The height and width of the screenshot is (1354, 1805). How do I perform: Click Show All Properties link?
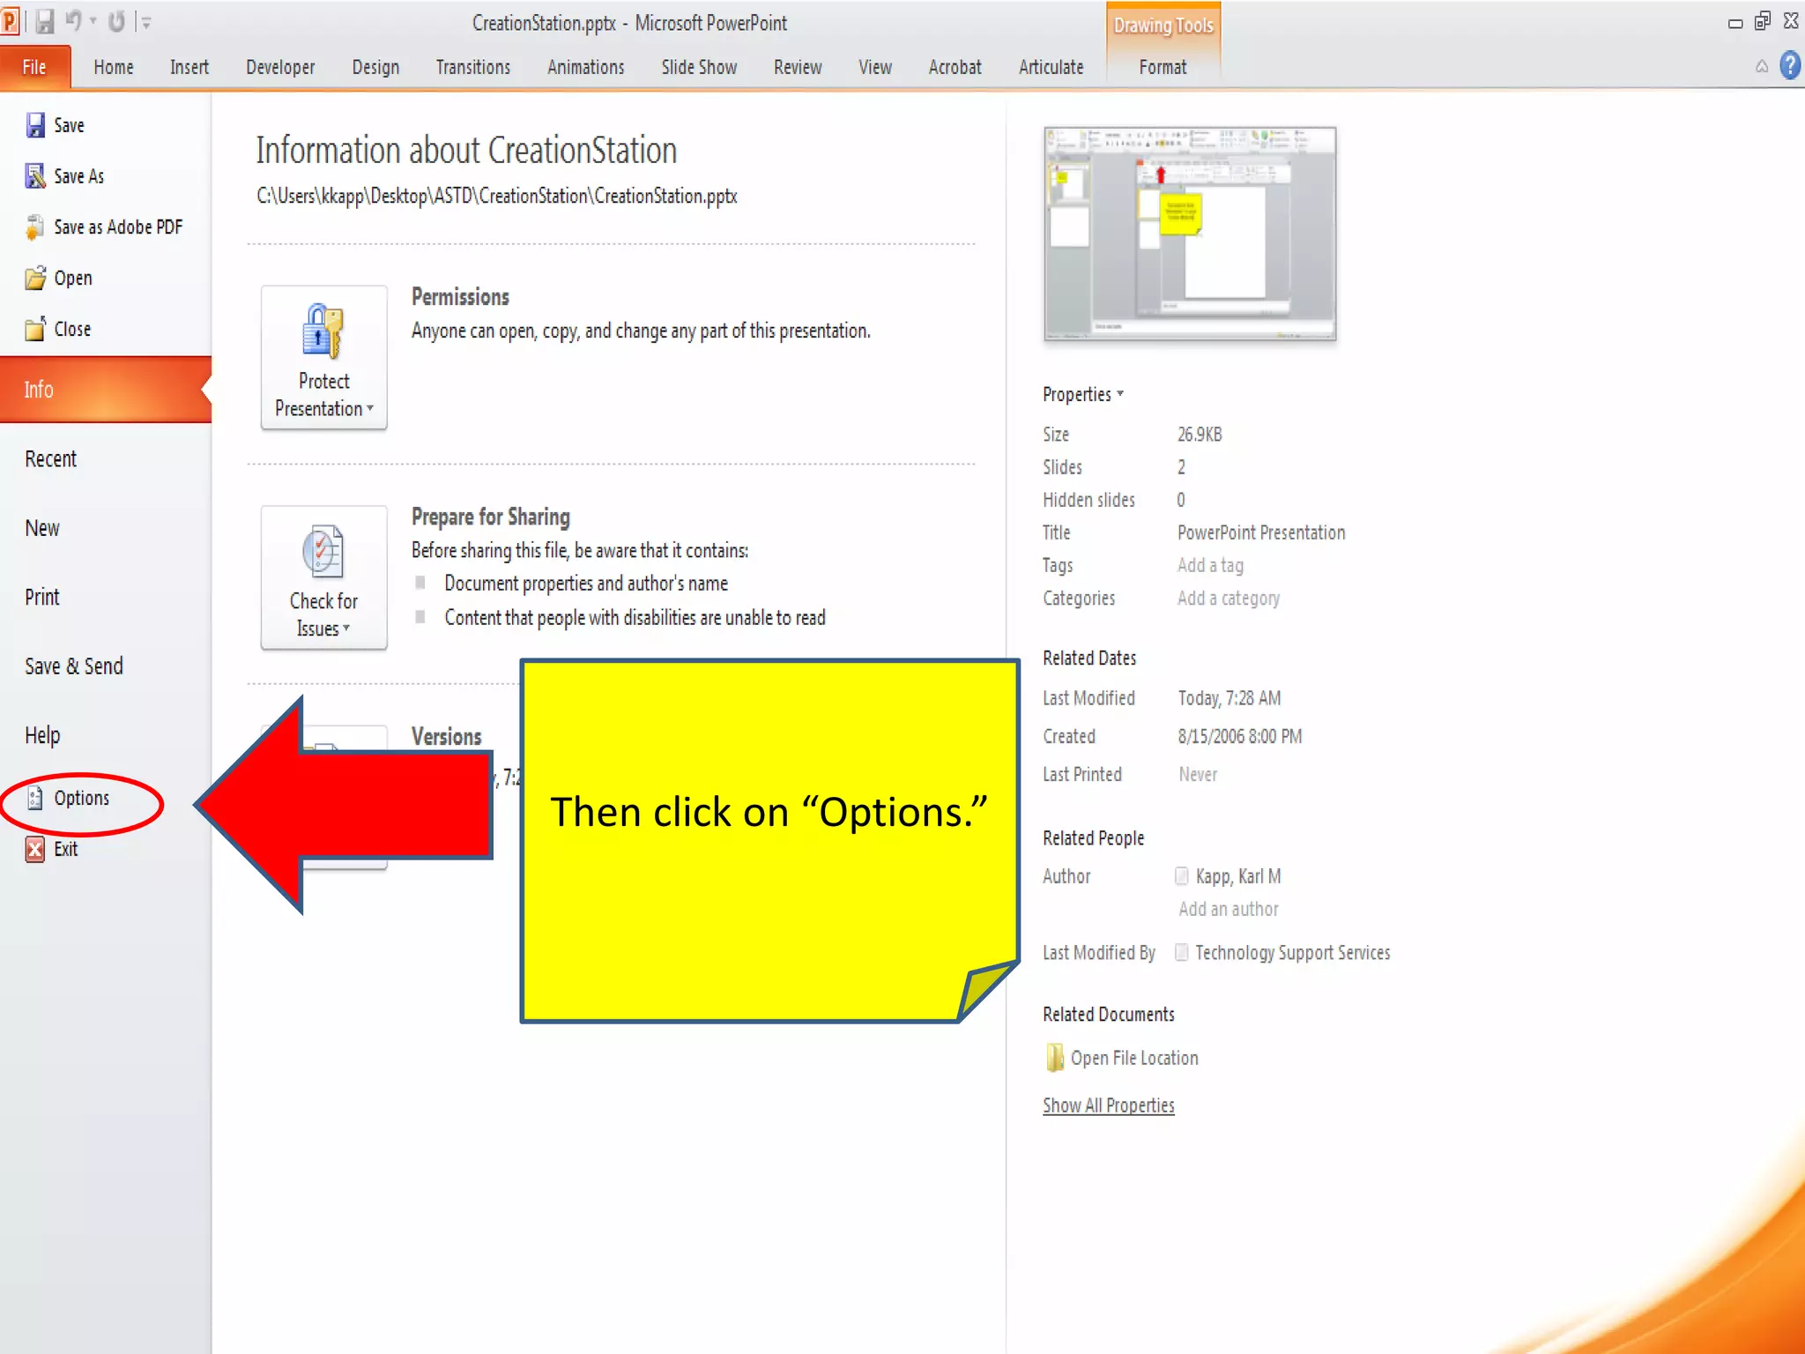[1109, 1105]
